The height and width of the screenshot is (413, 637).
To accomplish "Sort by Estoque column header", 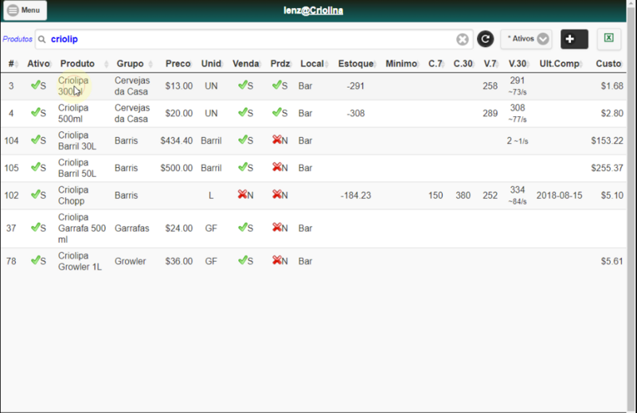I will [356, 64].
